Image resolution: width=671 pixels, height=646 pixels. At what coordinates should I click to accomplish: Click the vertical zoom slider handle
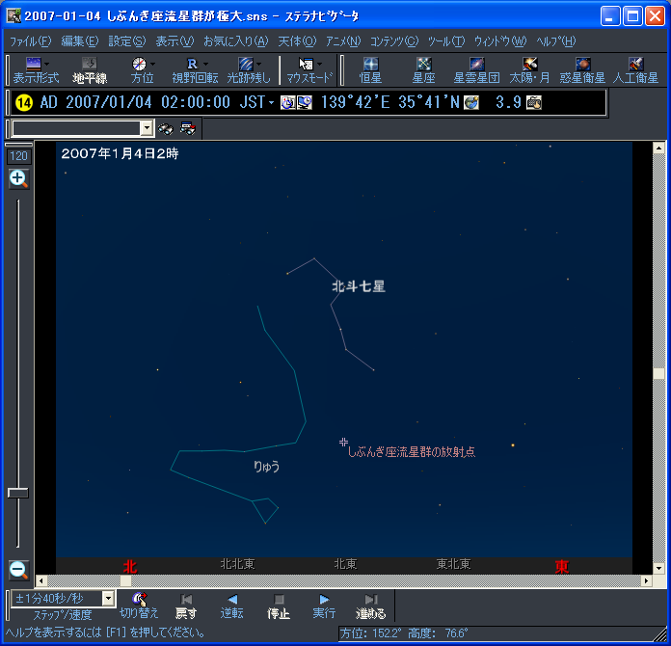pyautogui.click(x=18, y=493)
